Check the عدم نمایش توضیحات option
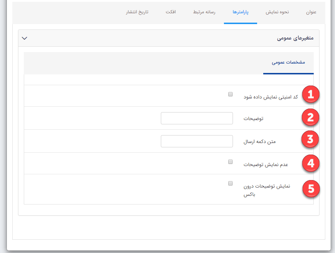 click(230, 162)
